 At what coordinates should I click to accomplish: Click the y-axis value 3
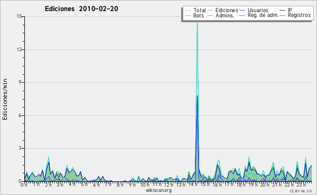tap(21, 148)
